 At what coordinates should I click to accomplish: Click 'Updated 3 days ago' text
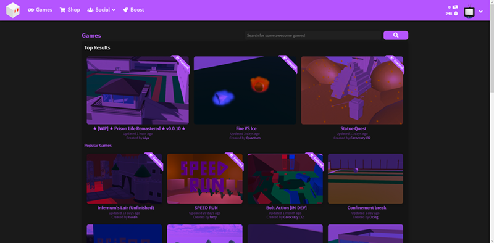point(245,134)
